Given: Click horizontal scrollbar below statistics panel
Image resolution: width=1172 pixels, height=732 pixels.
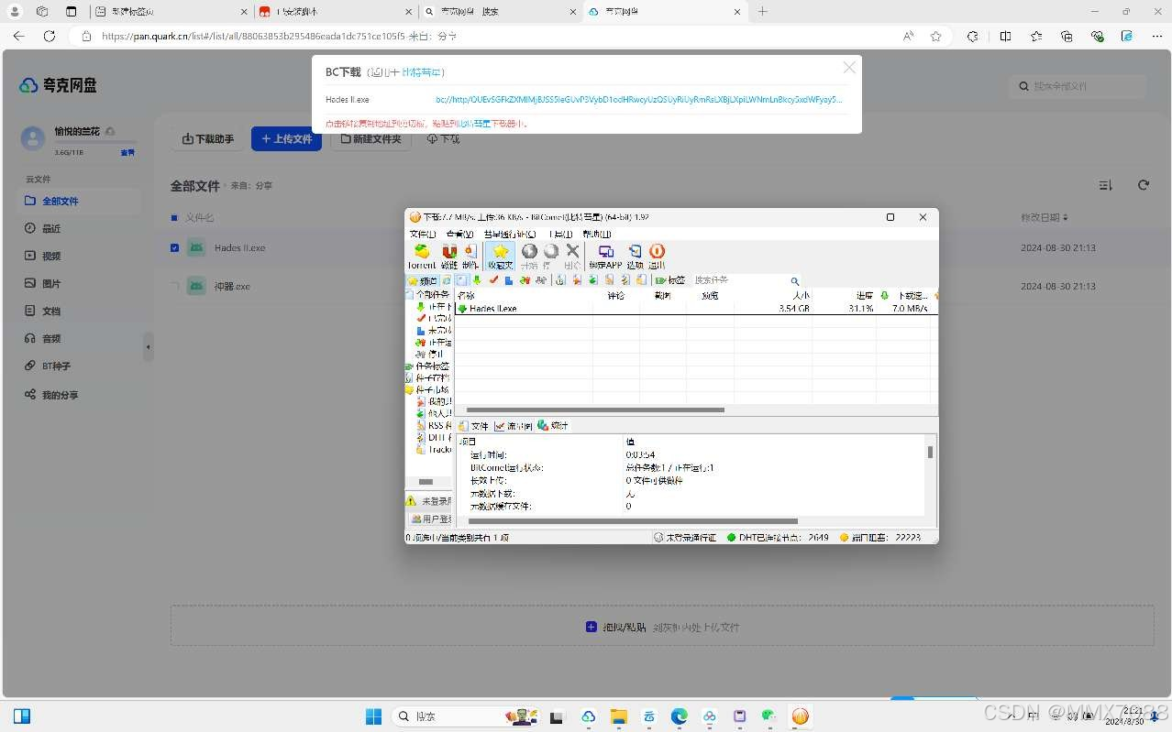Looking at the screenshot, I should pyautogui.click(x=633, y=521).
